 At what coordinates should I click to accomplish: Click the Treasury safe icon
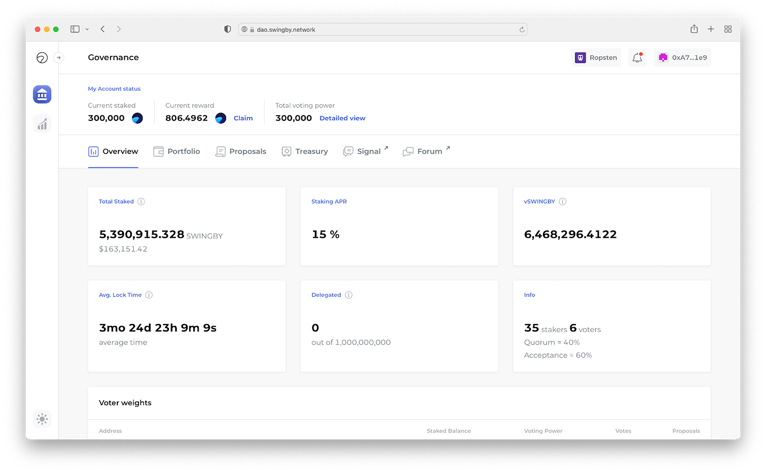pos(287,152)
